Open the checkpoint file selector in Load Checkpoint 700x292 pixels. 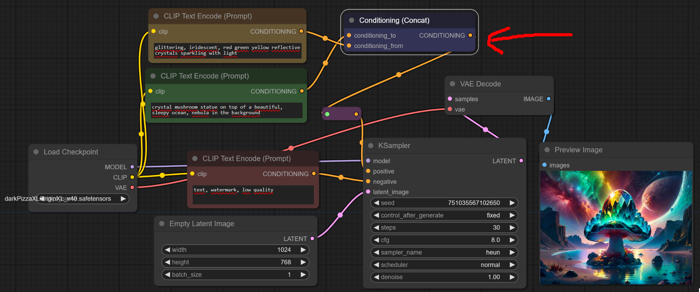click(82, 199)
